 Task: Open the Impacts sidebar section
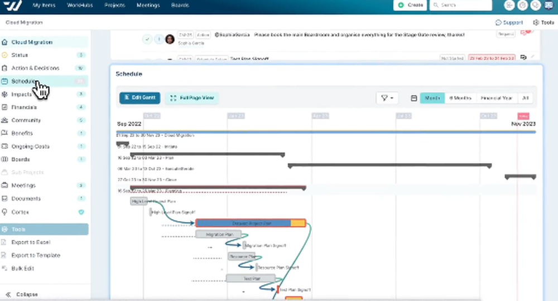[x=44, y=94]
